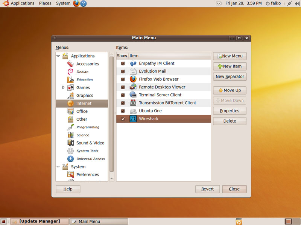Click the New Item button

[x=230, y=66]
